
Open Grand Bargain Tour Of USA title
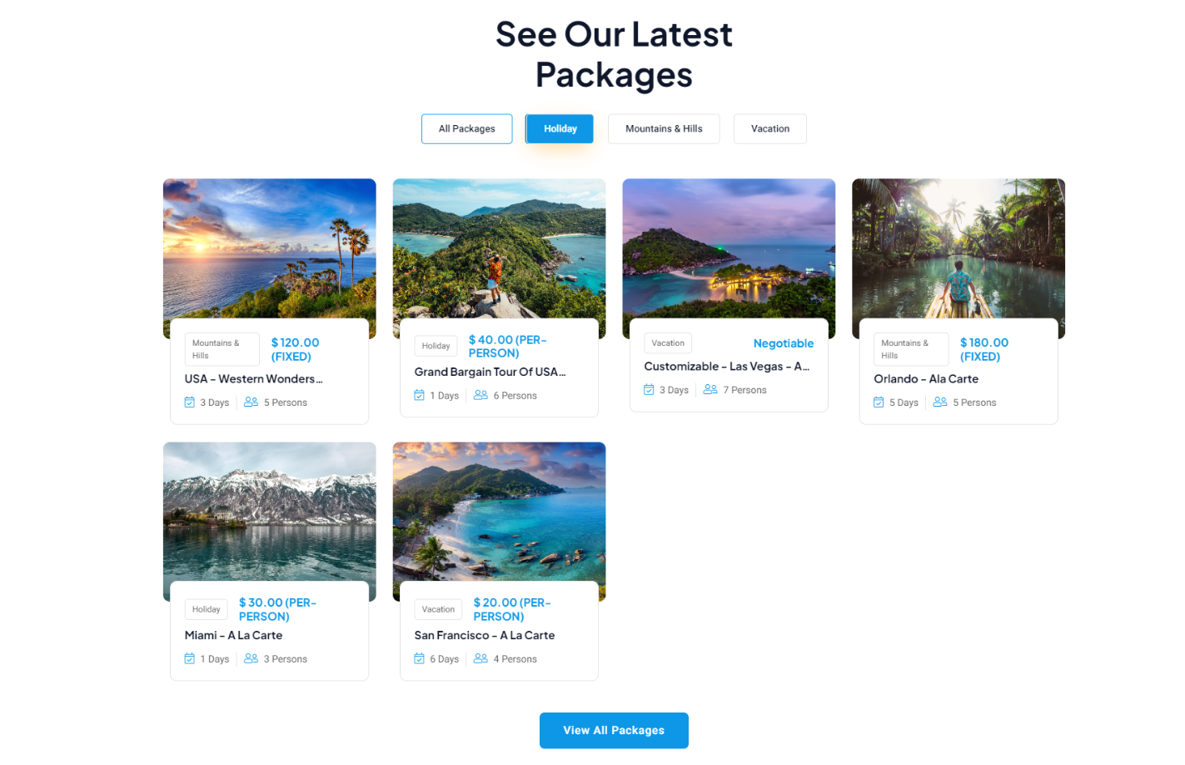pyautogui.click(x=490, y=372)
